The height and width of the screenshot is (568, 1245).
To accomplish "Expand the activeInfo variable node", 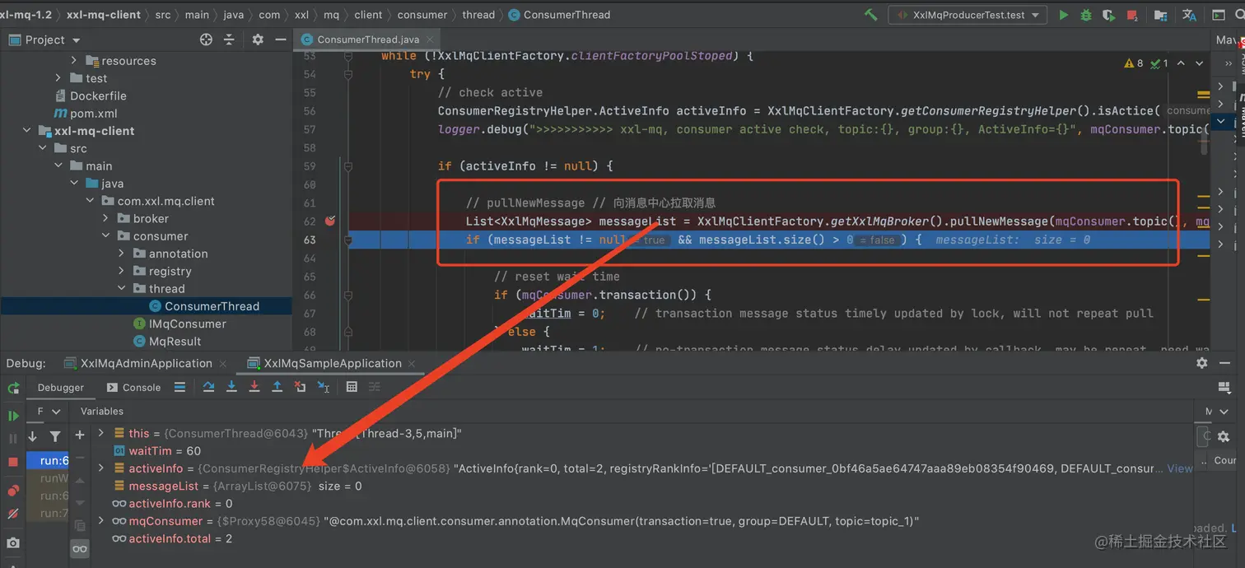I will coord(101,468).
